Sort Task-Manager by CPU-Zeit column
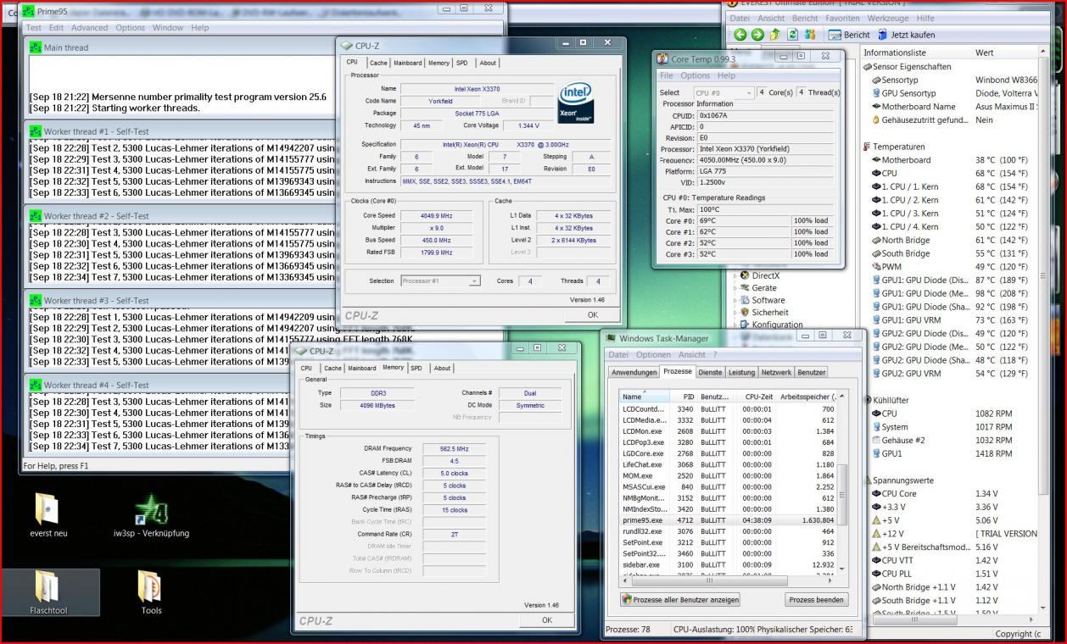 (753, 396)
